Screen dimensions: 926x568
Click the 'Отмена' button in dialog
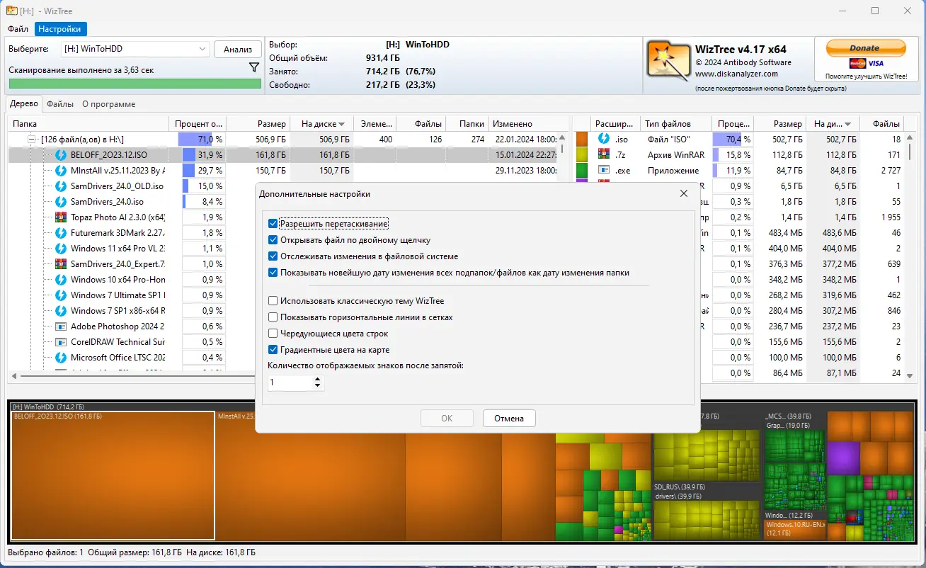tap(509, 418)
